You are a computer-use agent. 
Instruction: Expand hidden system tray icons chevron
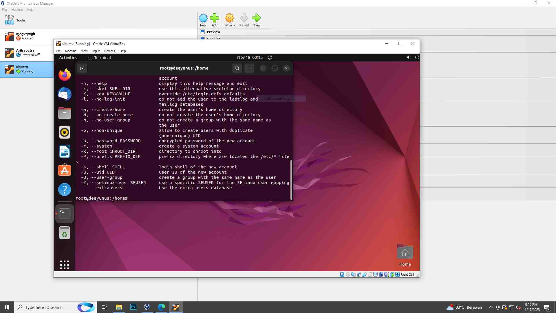pos(491,307)
